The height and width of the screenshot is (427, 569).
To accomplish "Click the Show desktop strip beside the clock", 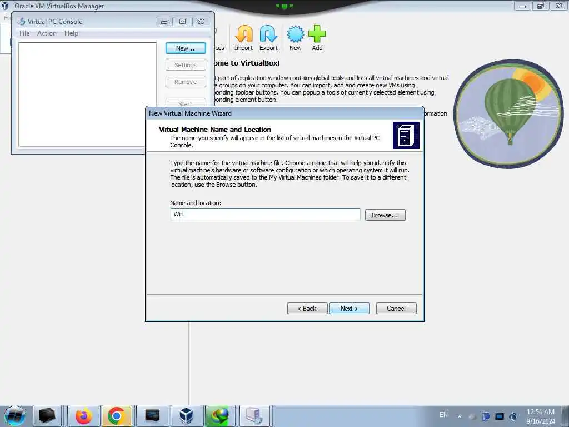I will coord(566,416).
